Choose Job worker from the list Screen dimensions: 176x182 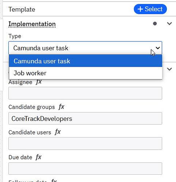tap(86, 73)
